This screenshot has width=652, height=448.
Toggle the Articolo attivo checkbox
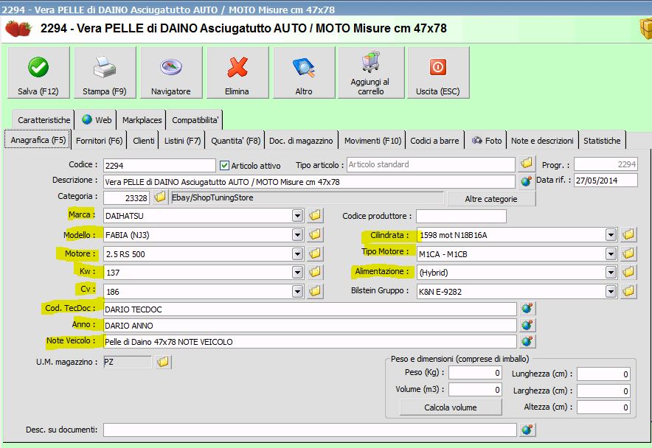(x=224, y=165)
